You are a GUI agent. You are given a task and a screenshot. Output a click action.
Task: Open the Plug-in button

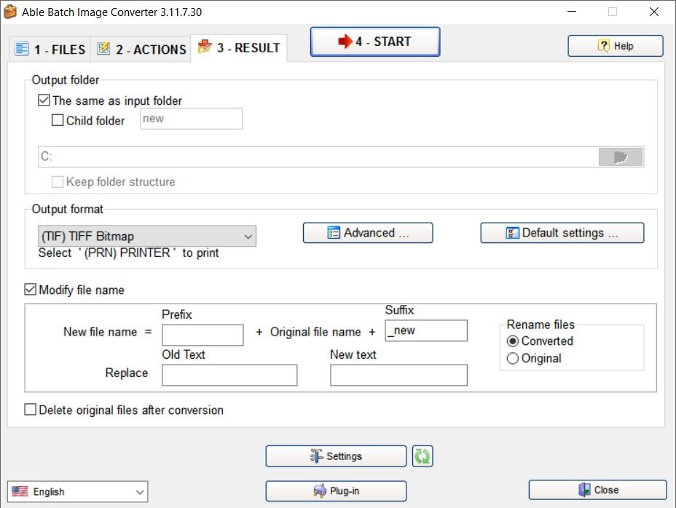click(336, 491)
